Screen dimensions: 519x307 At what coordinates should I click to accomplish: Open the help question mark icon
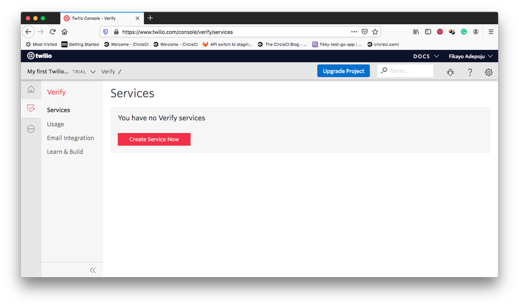click(470, 72)
